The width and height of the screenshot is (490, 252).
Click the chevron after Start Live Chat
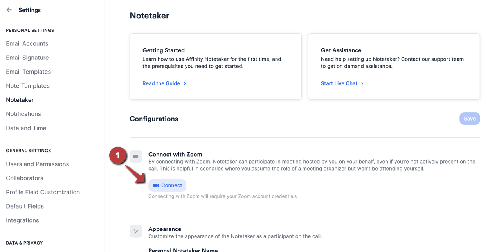pyautogui.click(x=362, y=83)
